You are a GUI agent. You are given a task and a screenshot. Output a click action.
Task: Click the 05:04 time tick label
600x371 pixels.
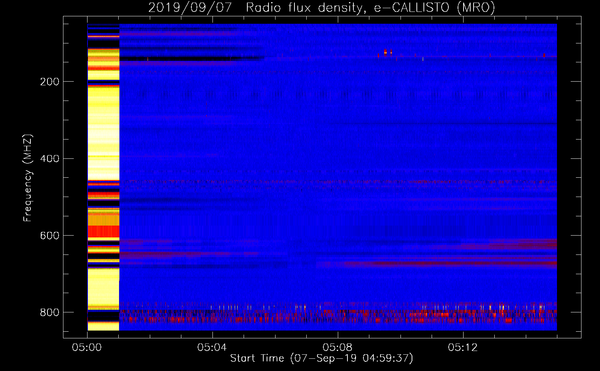click(212, 348)
